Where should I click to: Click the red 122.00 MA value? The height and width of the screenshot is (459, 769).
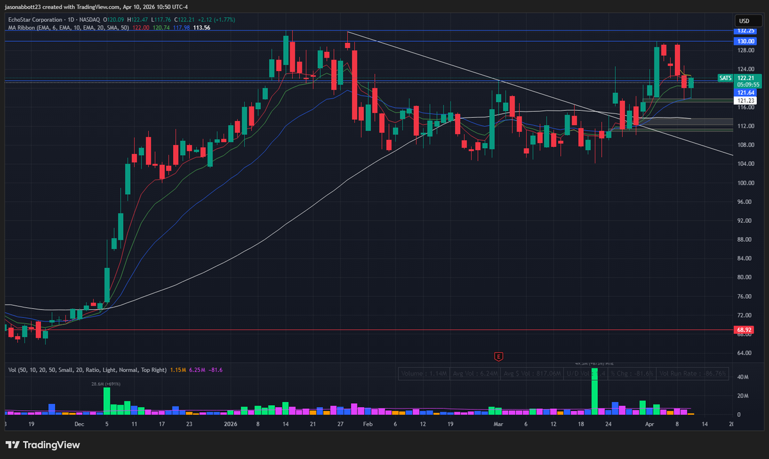[x=140, y=28]
